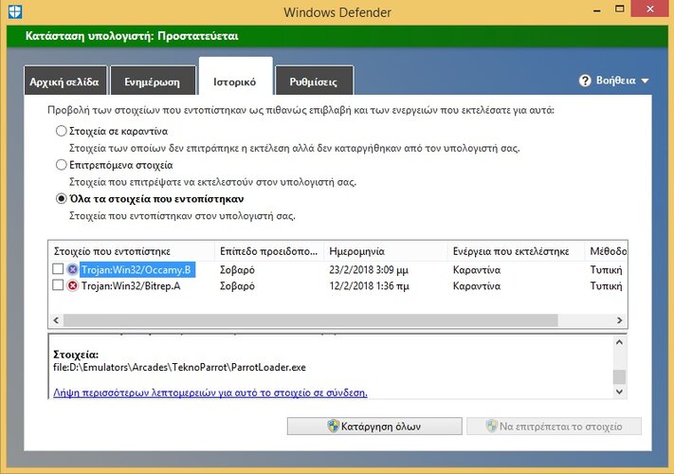674x474 pixels.
Task: Click the horizontal scrollbar thumb of the list
Action: point(310,320)
